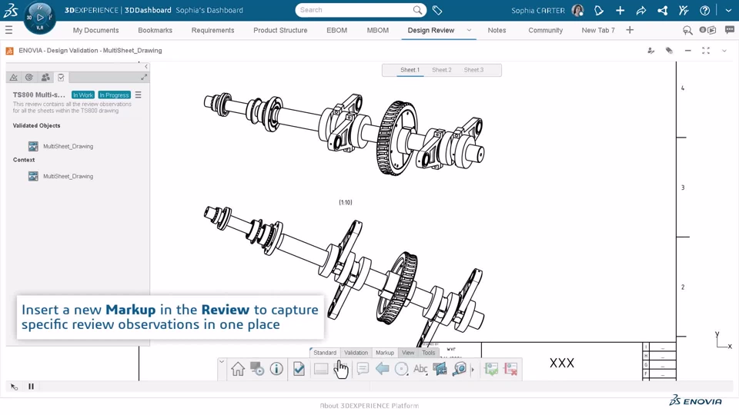Open the Requirements tab
This screenshot has height=415, width=739.
point(212,30)
